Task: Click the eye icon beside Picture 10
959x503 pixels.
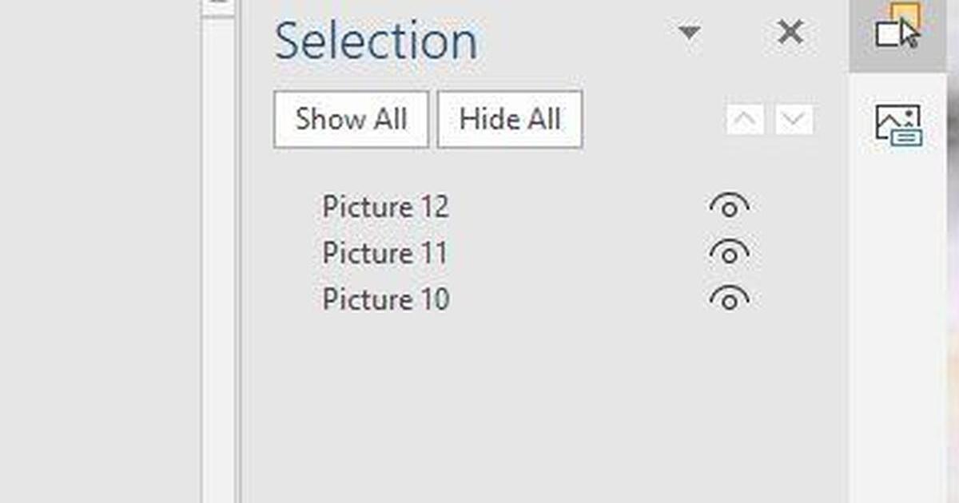Action: (730, 299)
